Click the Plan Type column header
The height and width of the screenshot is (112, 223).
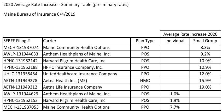pyautogui.click(x=145, y=41)
